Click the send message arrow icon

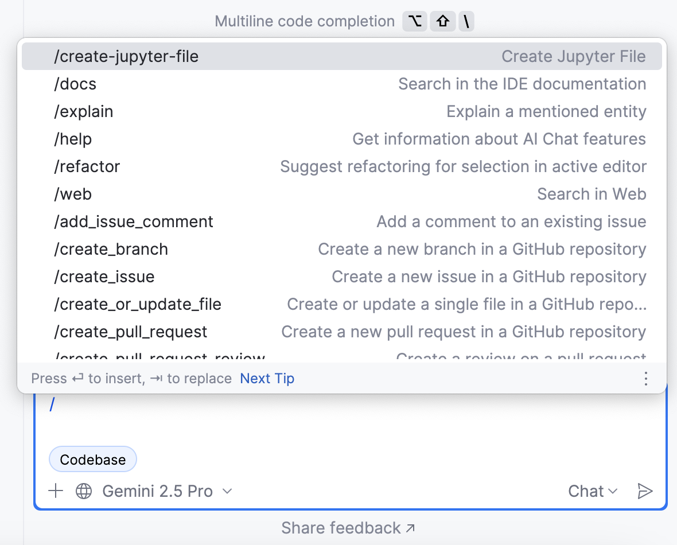pos(645,491)
